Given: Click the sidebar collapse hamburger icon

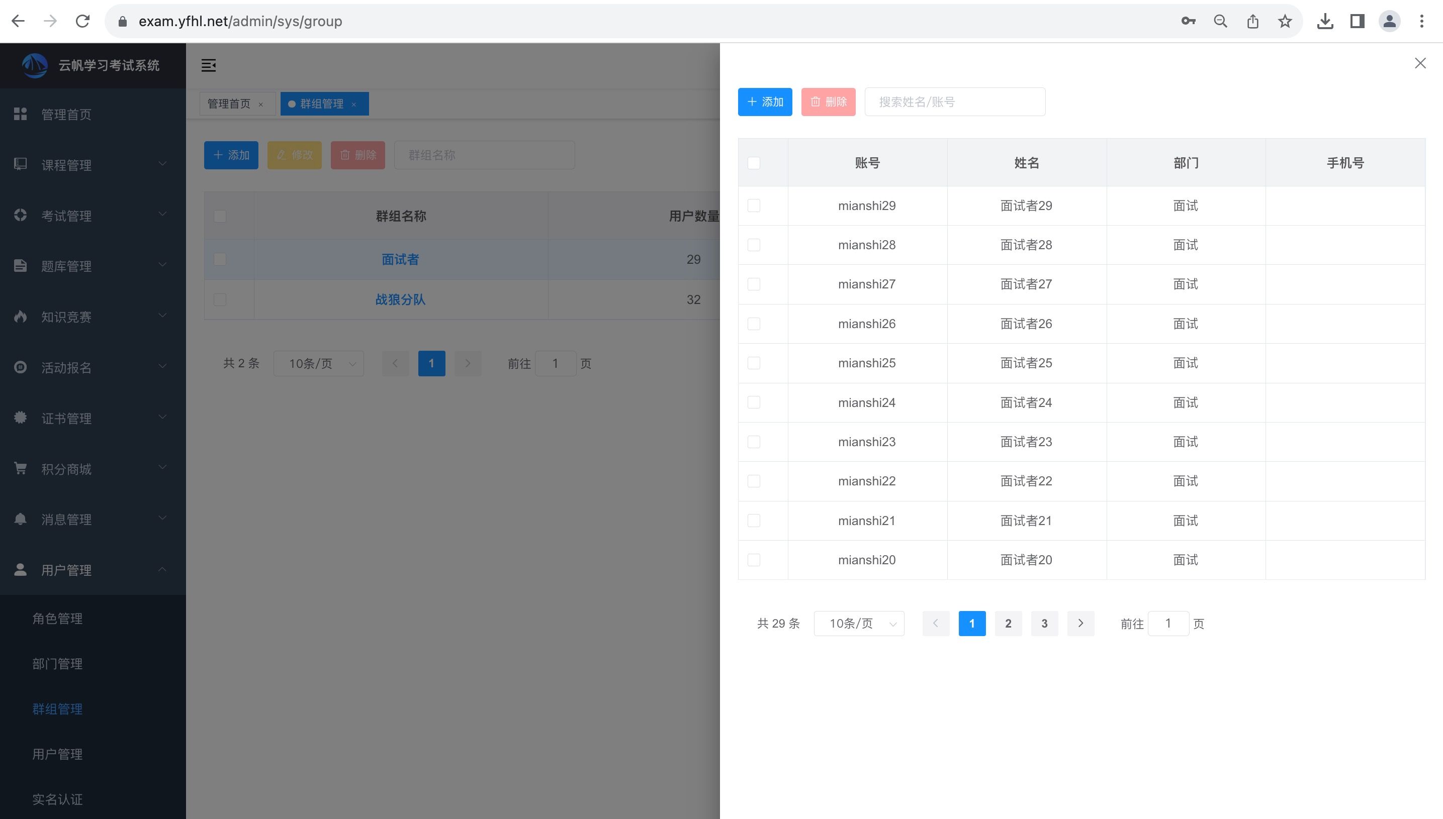Looking at the screenshot, I should (208, 65).
